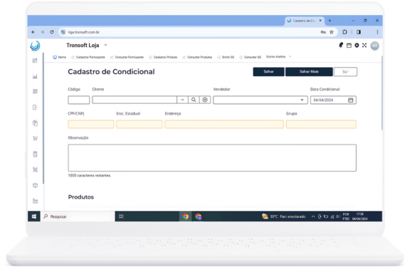Click the browser address bar URL
Screen dimensions: 410x267
pos(84,32)
